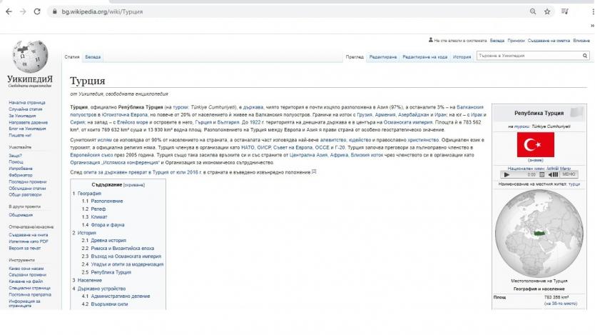This screenshot has height=335, width=595.
Task: Open the reading list icon in toolbar
Action: tap(564, 11)
